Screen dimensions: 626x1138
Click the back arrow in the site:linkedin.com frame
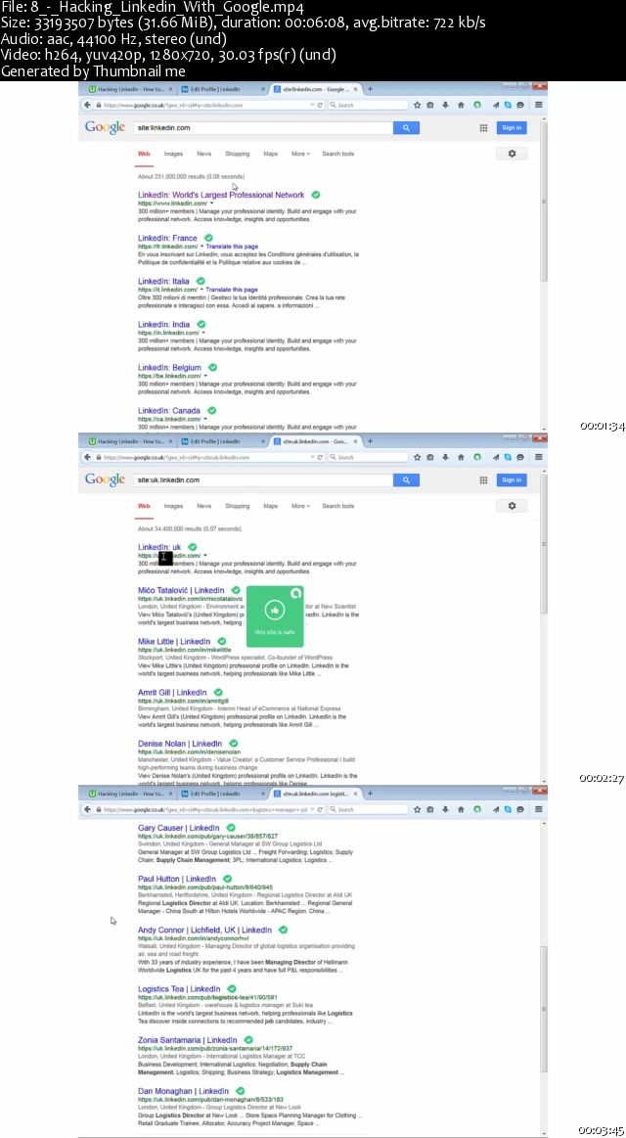(87, 106)
